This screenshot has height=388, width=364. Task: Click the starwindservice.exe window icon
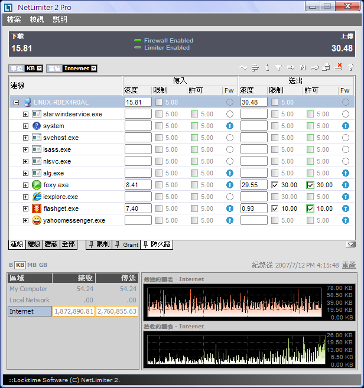click(37, 114)
